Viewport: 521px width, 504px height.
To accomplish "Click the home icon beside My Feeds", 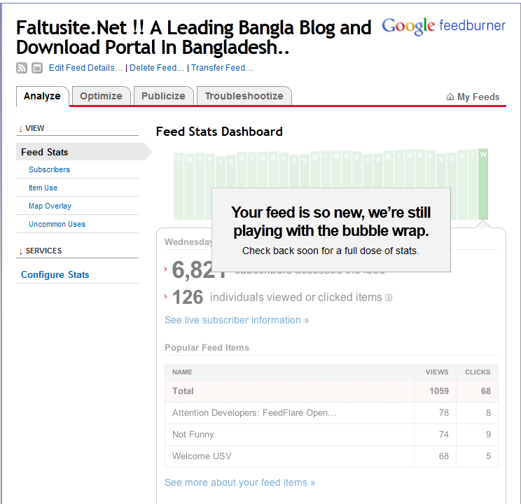I will [x=450, y=97].
